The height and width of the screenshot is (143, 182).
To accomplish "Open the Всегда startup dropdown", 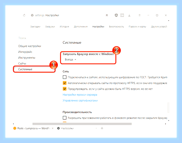I will click(70, 59).
